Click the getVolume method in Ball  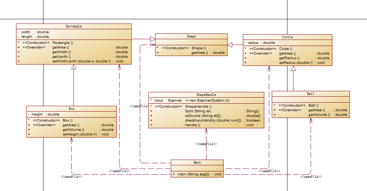[319, 115]
